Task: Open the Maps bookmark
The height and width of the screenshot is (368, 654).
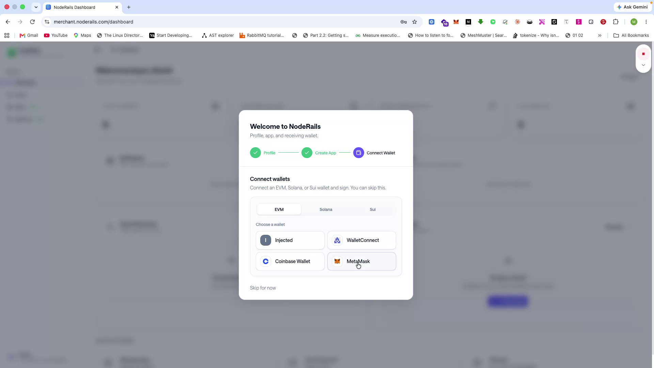Action: coord(82,35)
